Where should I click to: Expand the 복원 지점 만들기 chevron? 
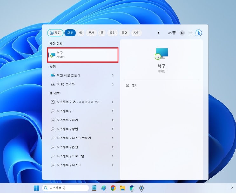(113, 75)
